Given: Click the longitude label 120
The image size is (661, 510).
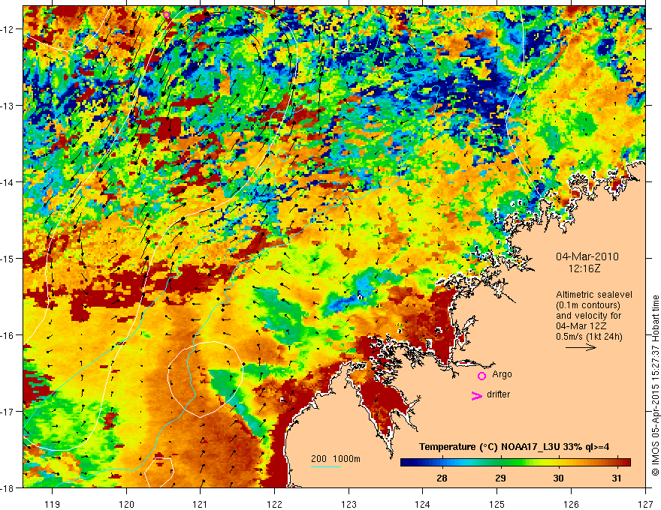Looking at the screenshot, I should pyautogui.click(x=126, y=504).
